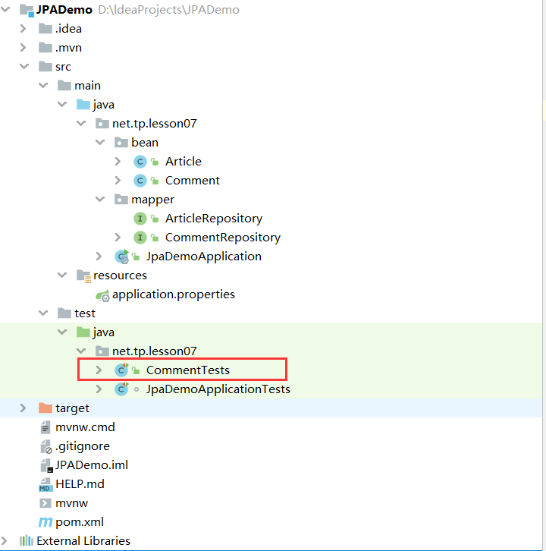The image size is (546, 551).
Task: Expand the CommentRepository node
Action: [118, 238]
